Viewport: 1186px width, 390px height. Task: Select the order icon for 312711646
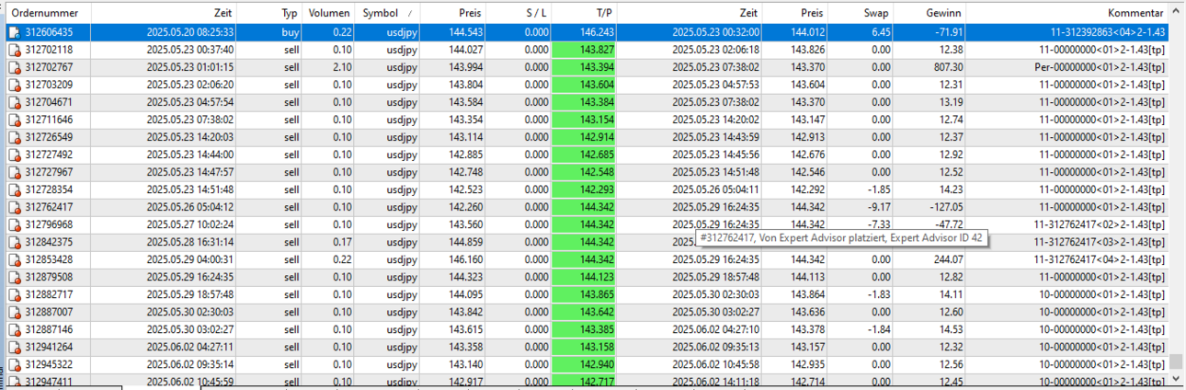14,120
